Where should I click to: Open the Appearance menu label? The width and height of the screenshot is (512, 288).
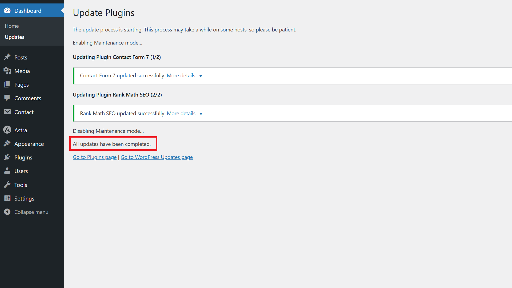[x=29, y=144]
